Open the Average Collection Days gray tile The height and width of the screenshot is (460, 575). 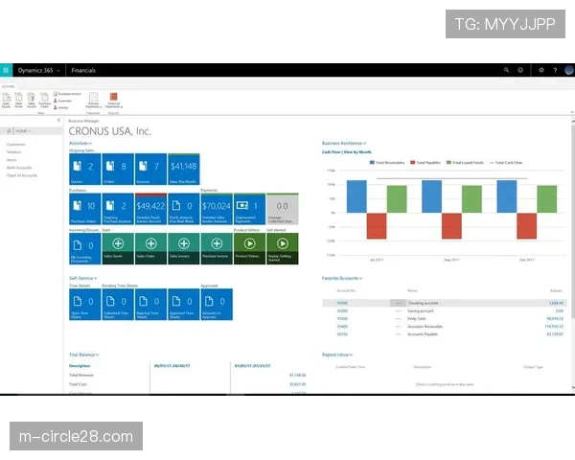coord(283,209)
